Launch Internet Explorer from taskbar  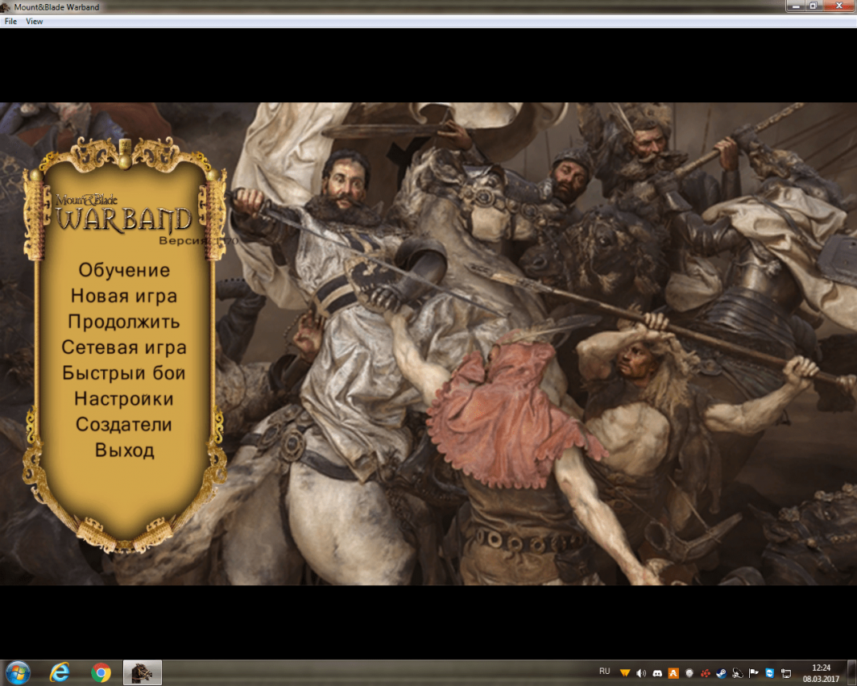(x=60, y=672)
